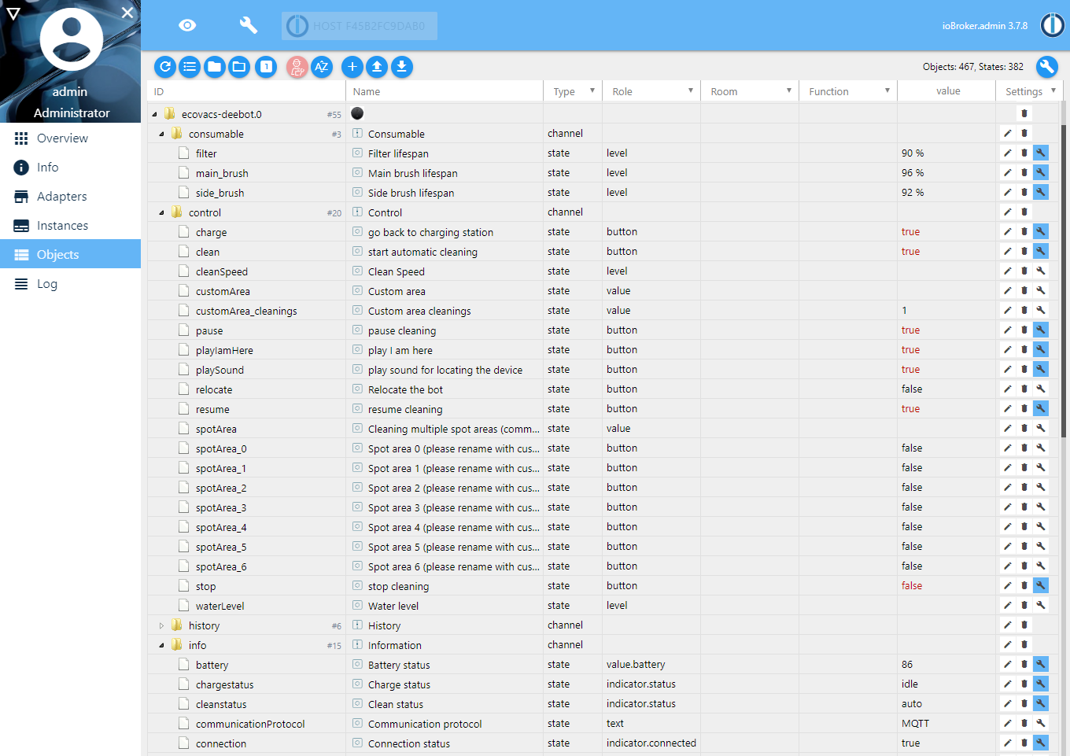This screenshot has width=1070, height=756.
Task: Click the ID filter input field
Action: (246, 91)
